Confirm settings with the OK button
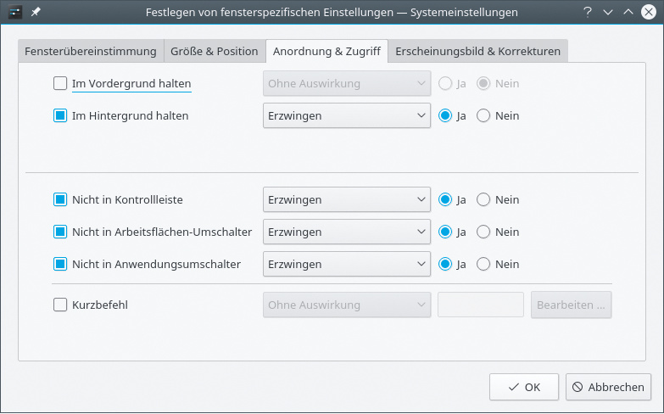The height and width of the screenshot is (414, 664). click(524, 387)
